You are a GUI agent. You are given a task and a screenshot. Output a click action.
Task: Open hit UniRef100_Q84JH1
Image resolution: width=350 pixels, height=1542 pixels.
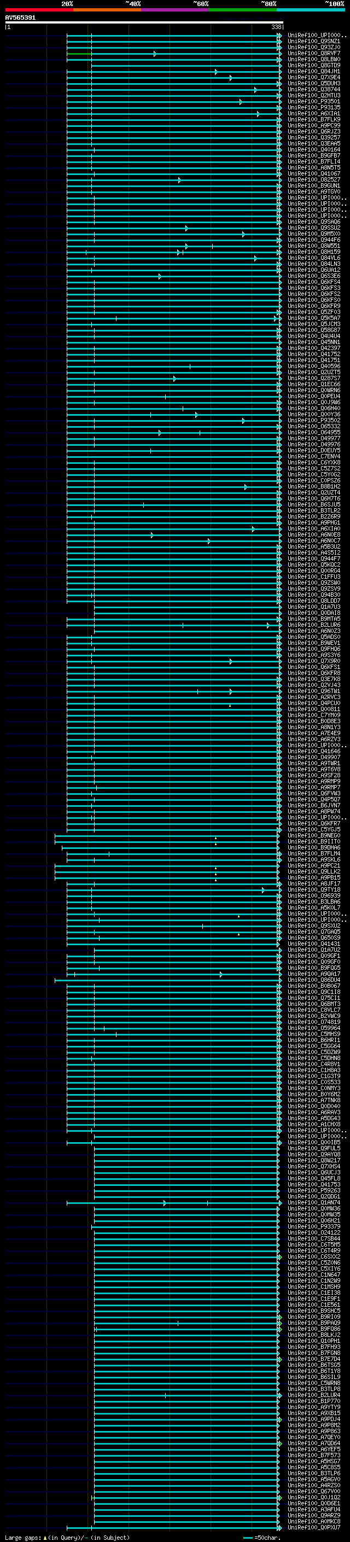[x=313, y=71]
